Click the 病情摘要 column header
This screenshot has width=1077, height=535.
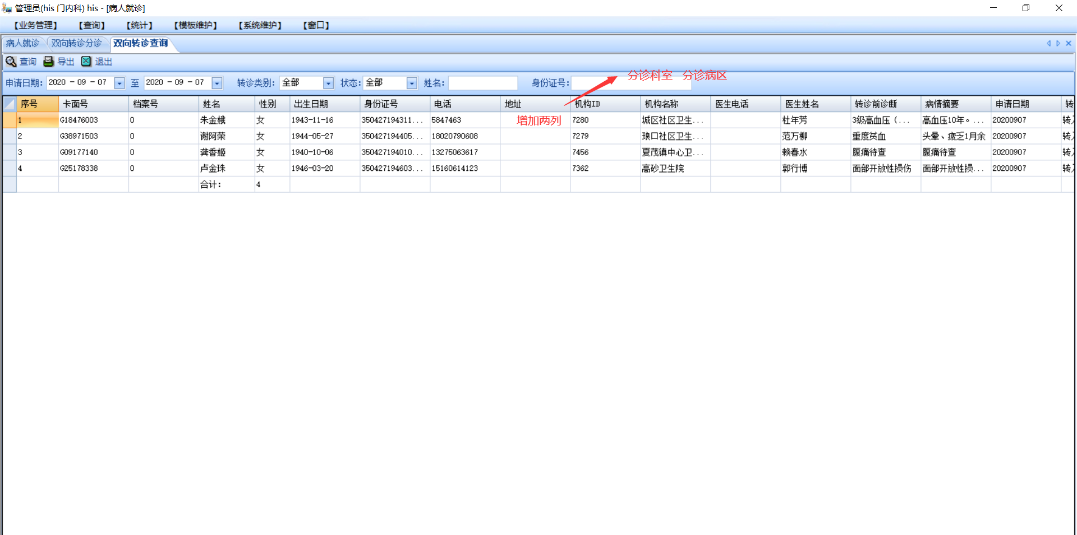pos(956,104)
